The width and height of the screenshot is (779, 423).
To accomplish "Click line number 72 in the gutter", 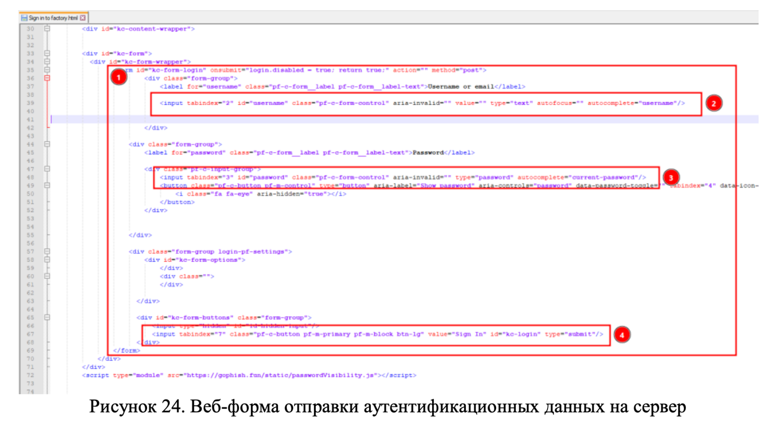I will point(30,375).
